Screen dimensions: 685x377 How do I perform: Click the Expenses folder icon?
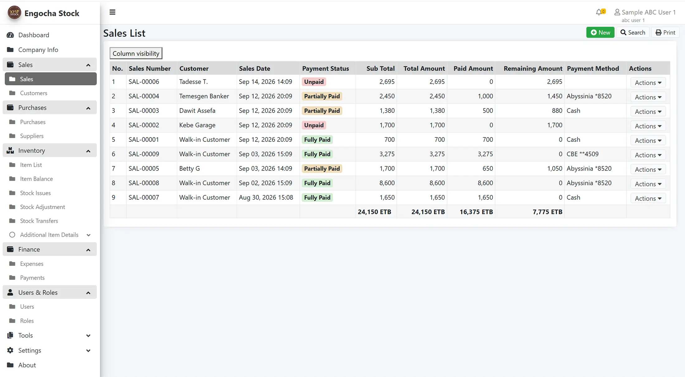point(12,264)
